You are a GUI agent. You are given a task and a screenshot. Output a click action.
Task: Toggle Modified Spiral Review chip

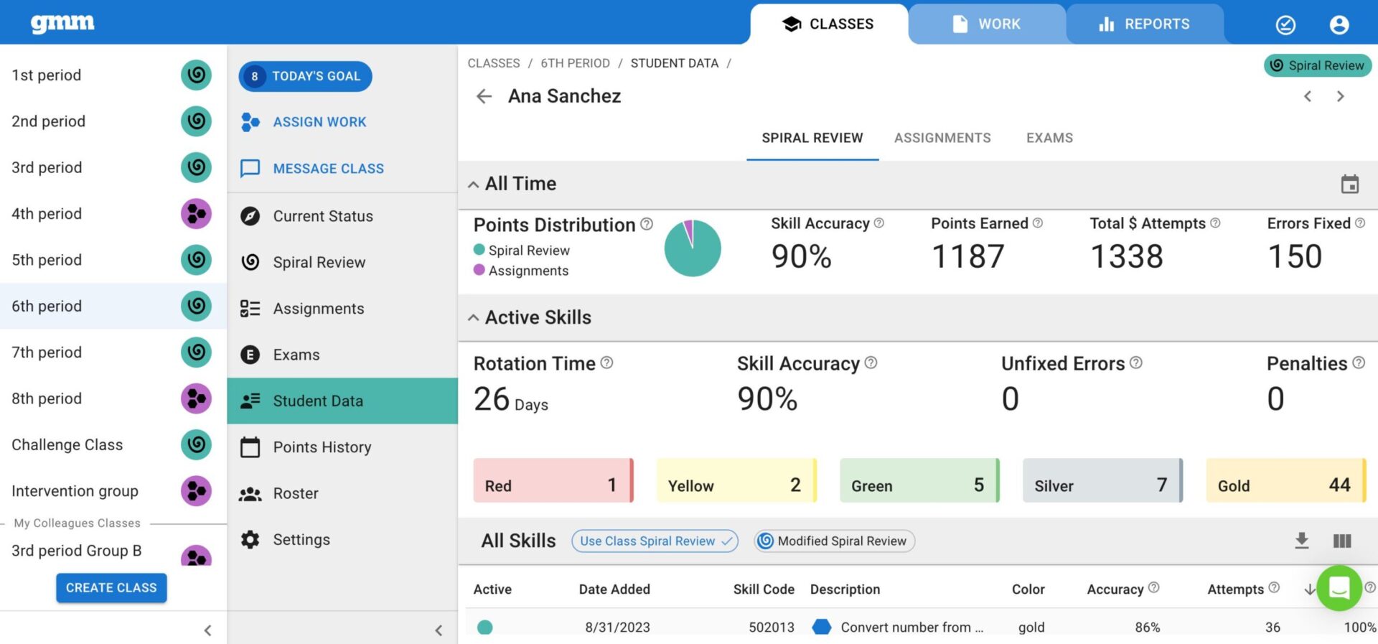(834, 541)
